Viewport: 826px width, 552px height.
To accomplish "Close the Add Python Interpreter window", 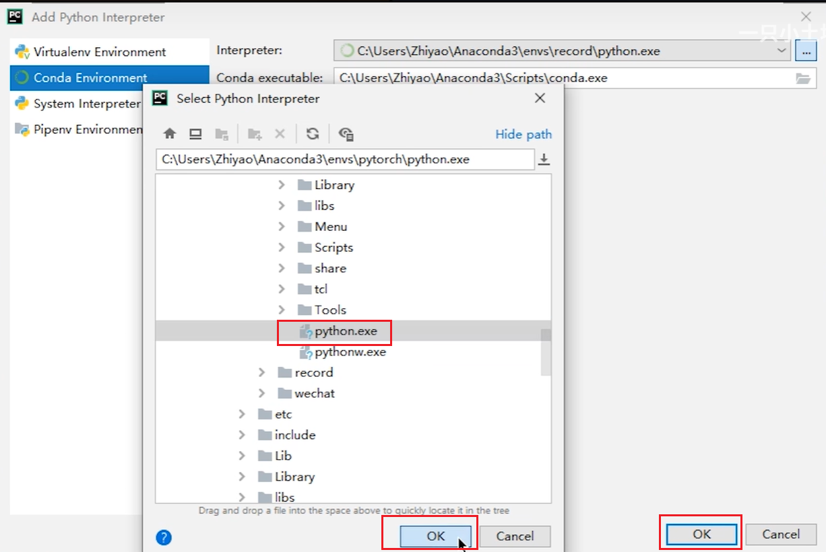I will 806,17.
